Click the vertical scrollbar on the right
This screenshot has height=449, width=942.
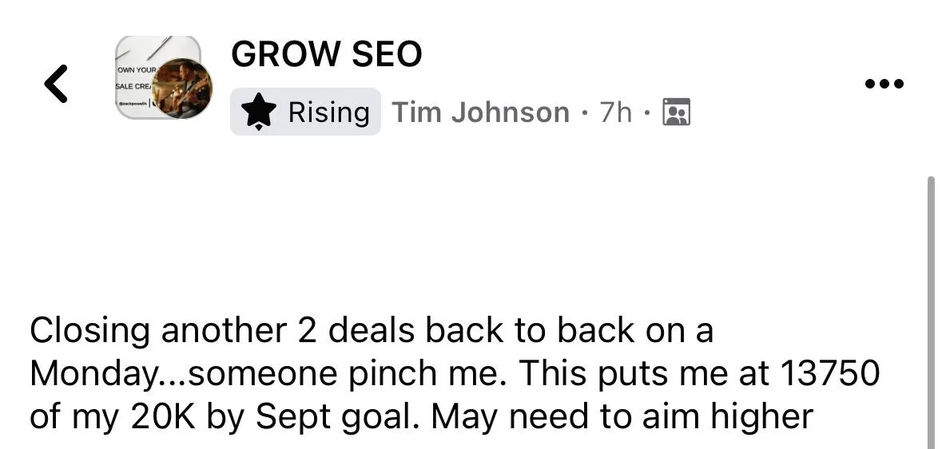(x=931, y=312)
